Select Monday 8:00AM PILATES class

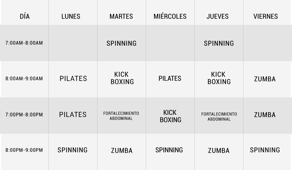73,78
